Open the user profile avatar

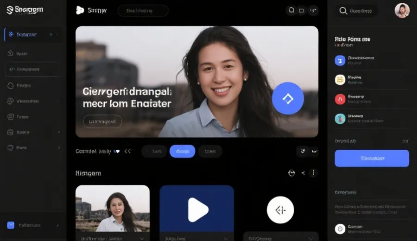402,10
